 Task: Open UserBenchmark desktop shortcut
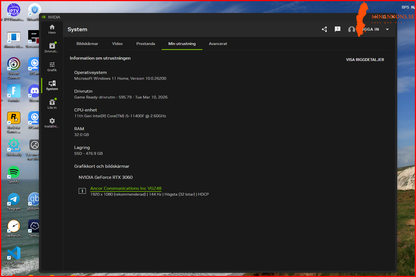[14, 229]
